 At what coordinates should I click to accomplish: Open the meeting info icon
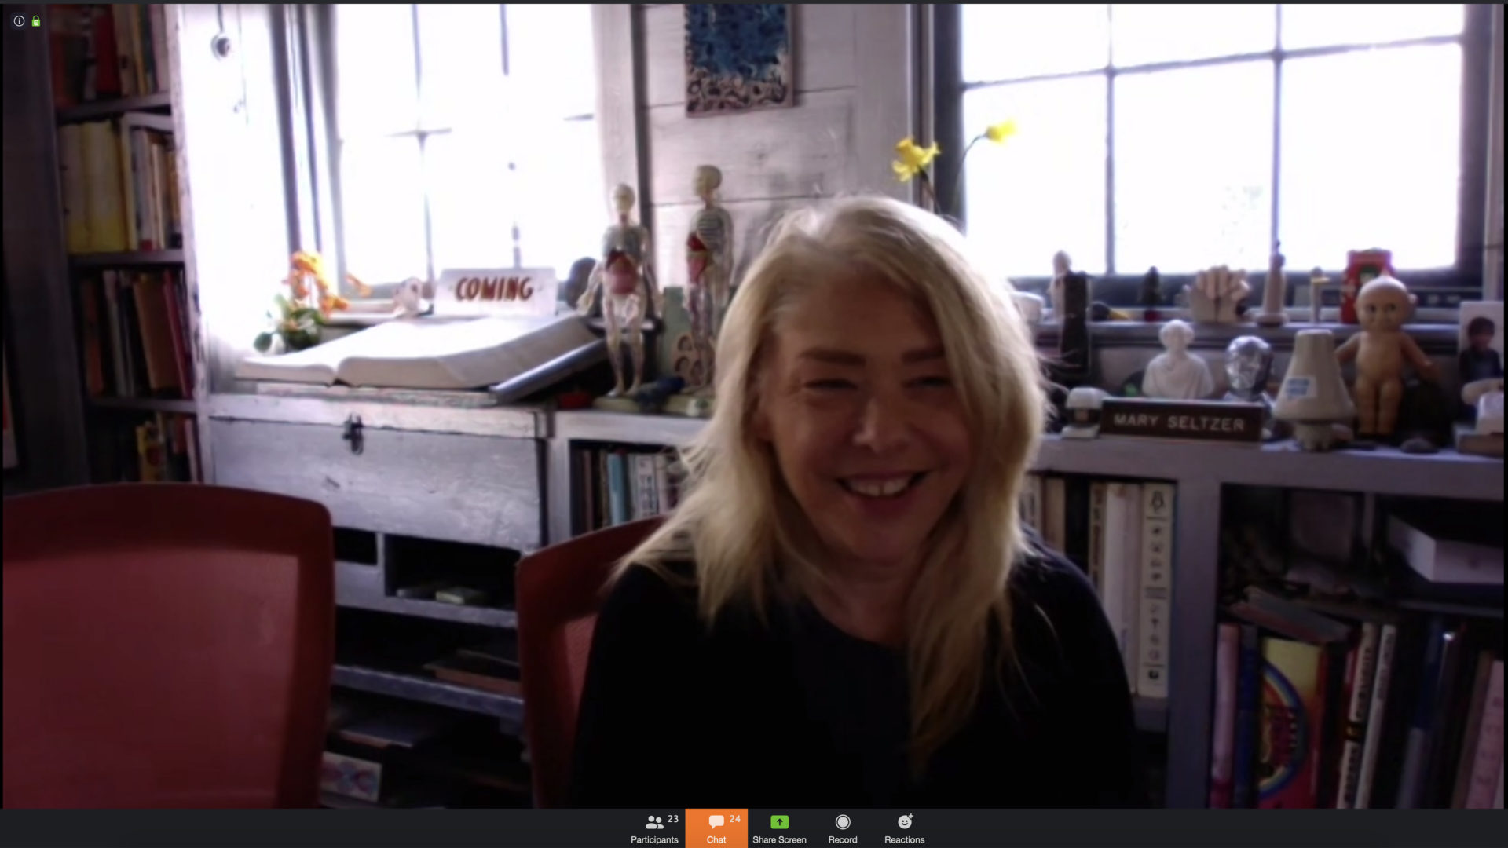(18, 20)
